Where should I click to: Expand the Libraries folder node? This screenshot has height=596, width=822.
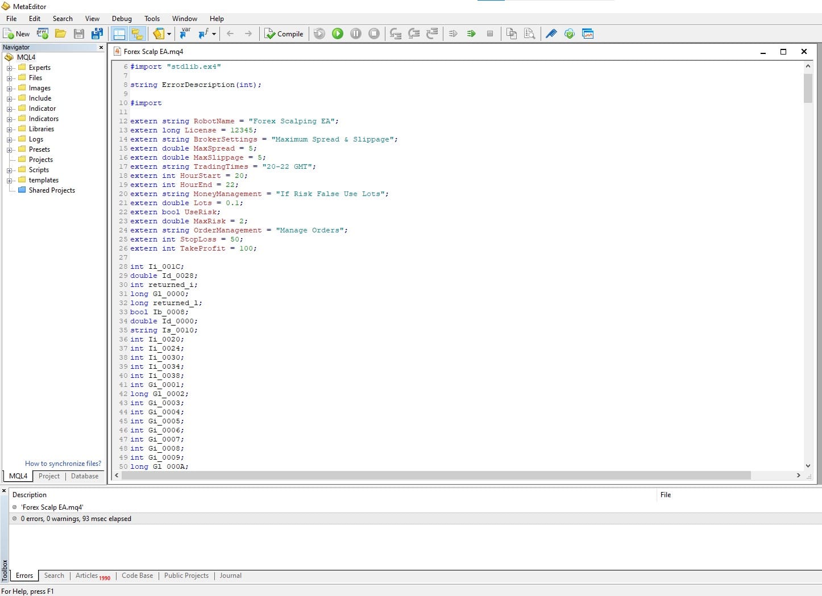[x=9, y=130]
